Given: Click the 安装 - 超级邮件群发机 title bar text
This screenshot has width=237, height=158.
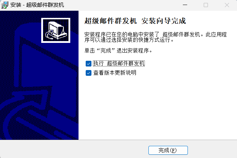Looking at the screenshot, I should point(37,5).
